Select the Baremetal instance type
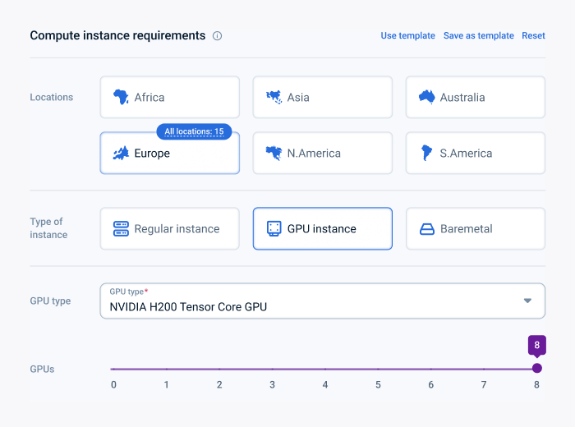The image size is (575, 427). [x=475, y=228]
